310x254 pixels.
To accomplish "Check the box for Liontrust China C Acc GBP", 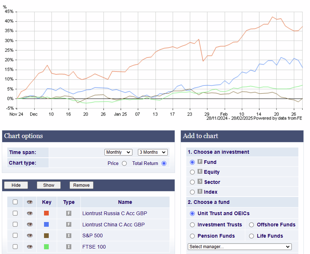I will tap(15, 225).
